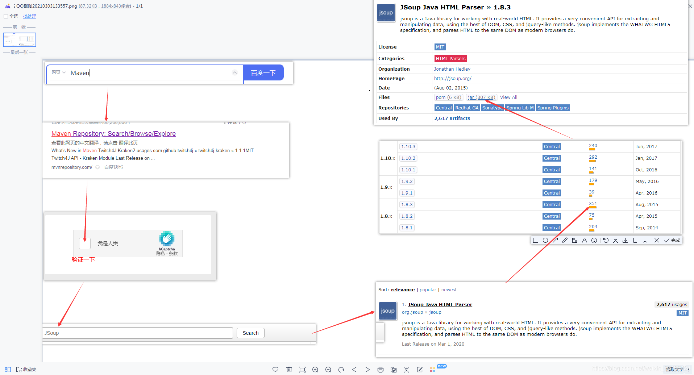Open the org.jsoup group link
The height and width of the screenshot is (375, 694).
coord(412,312)
